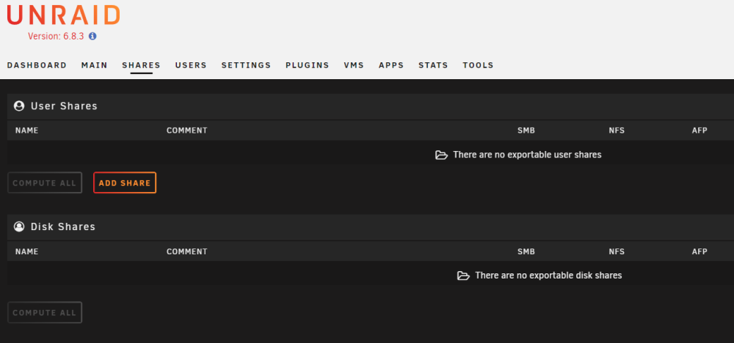Click the Disk Shares person icon

point(19,226)
